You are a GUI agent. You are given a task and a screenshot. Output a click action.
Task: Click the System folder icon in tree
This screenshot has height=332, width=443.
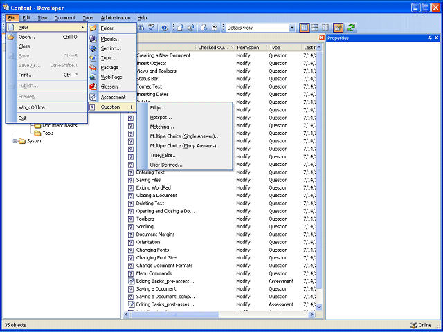pyautogui.click(x=22, y=141)
